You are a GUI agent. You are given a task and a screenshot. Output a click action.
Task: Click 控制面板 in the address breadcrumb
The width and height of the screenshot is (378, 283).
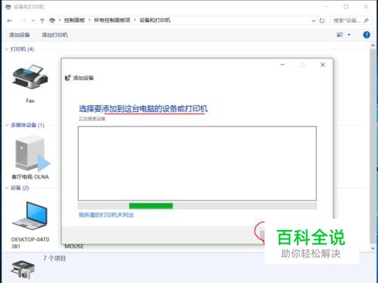coord(74,20)
